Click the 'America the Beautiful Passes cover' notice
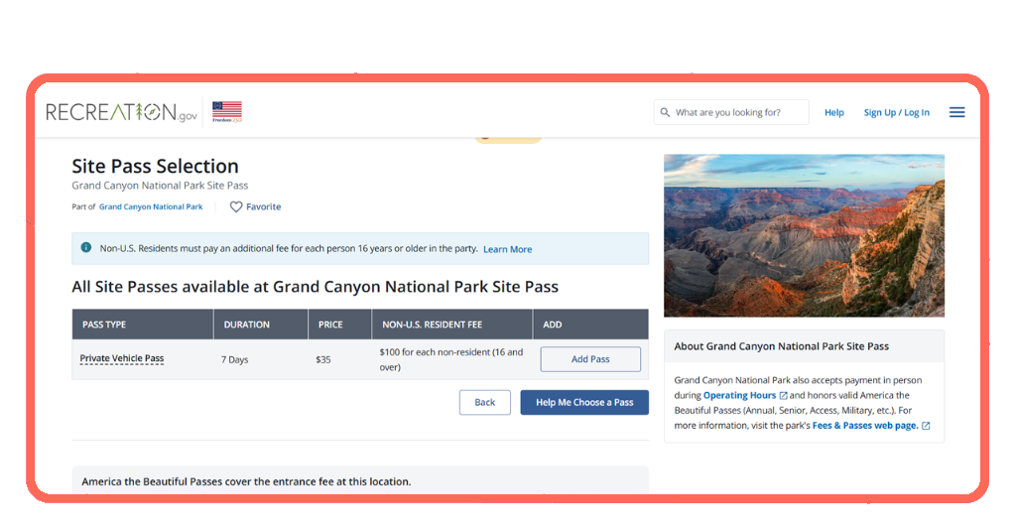 pos(246,481)
